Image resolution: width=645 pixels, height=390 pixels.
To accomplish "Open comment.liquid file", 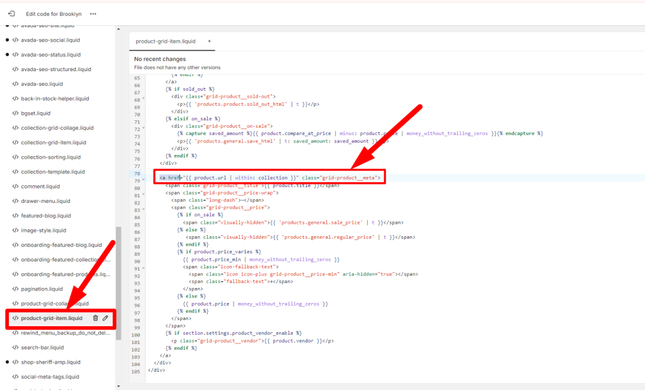I will point(40,186).
